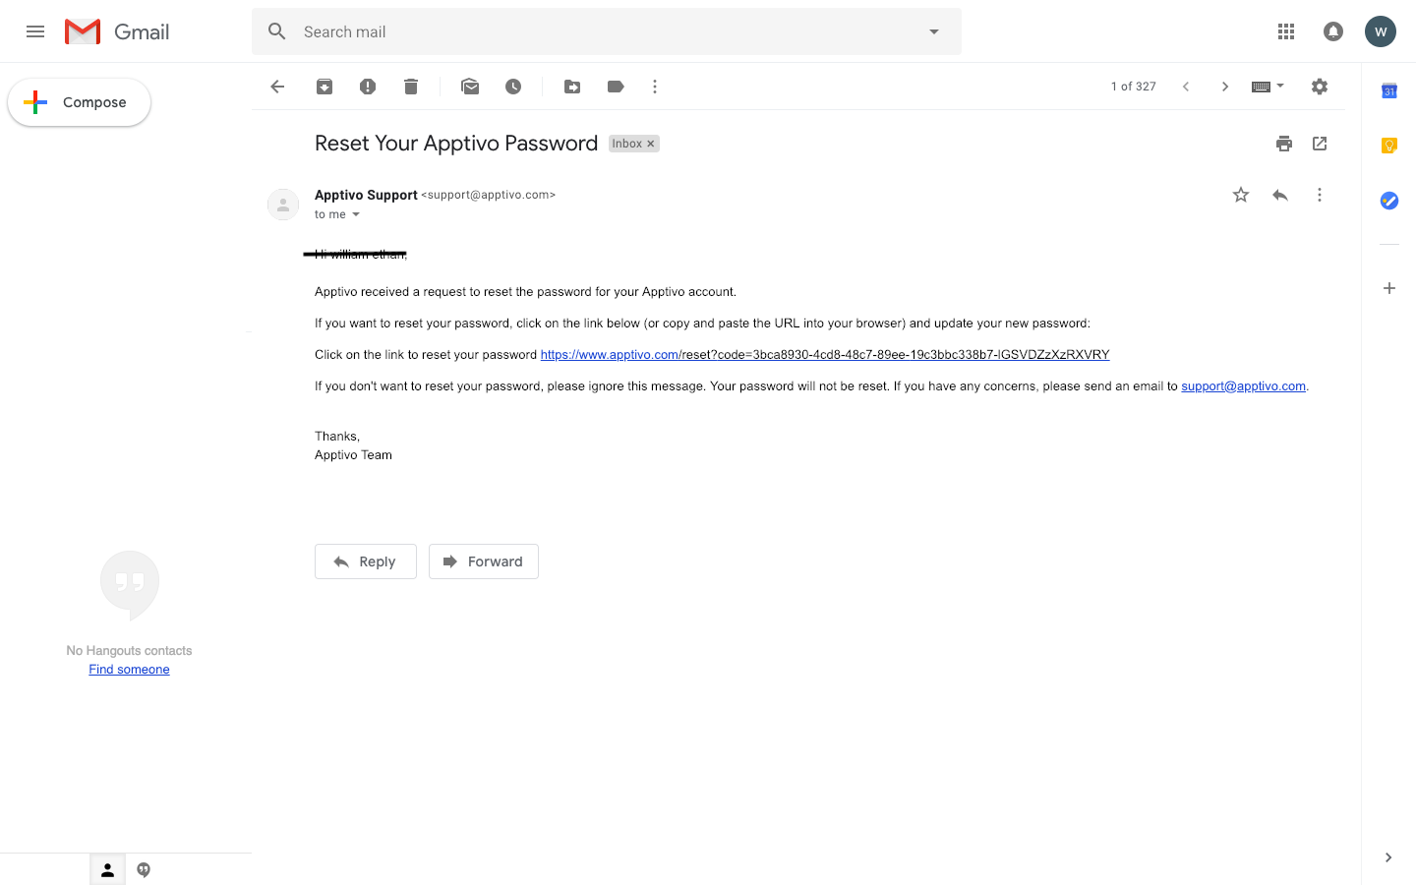Open the Move to folder icon

[572, 87]
